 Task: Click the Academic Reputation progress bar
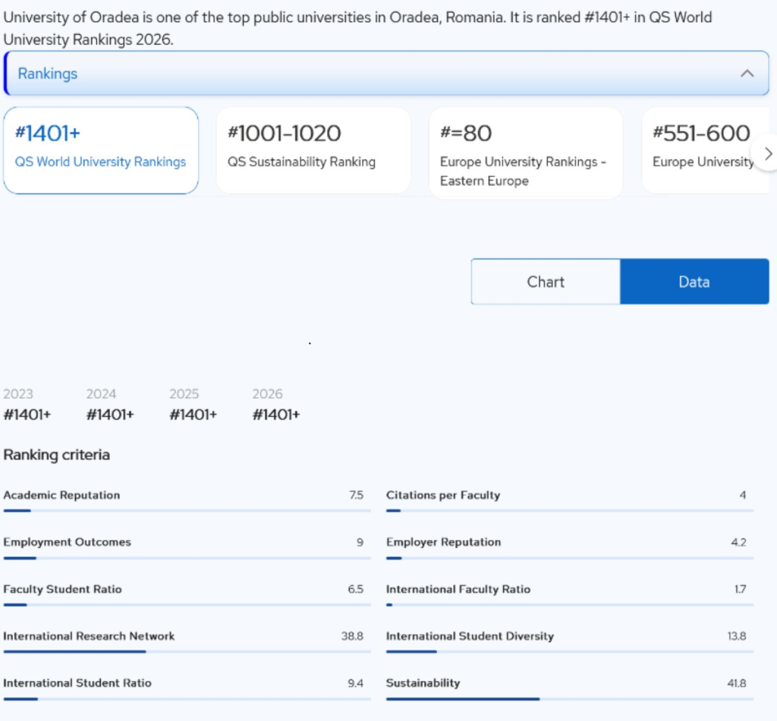click(187, 511)
